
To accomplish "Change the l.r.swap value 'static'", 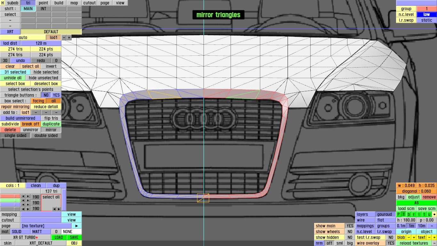I will tap(426, 20).
